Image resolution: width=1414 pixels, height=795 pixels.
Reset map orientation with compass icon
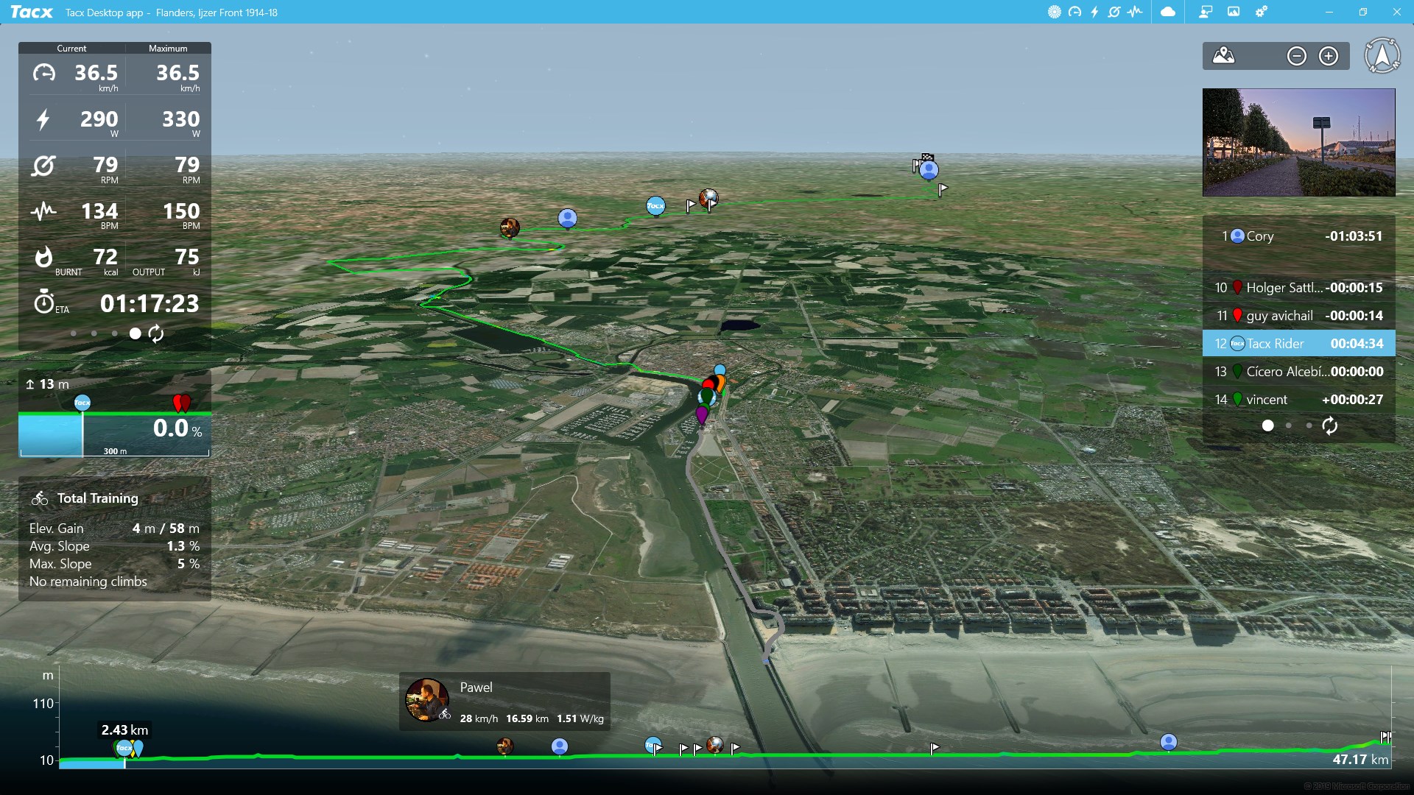tap(1382, 56)
